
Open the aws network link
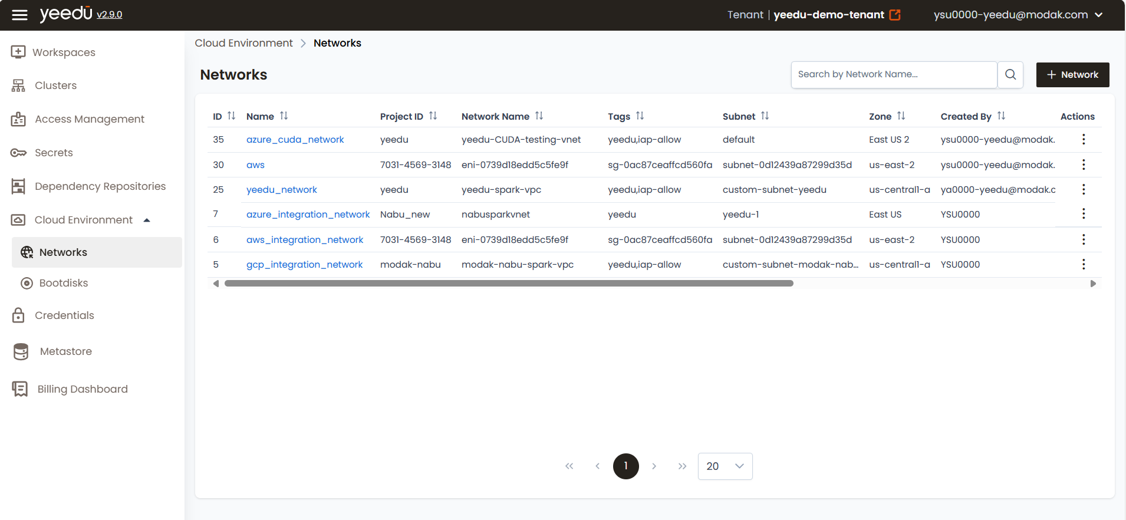(x=255, y=165)
